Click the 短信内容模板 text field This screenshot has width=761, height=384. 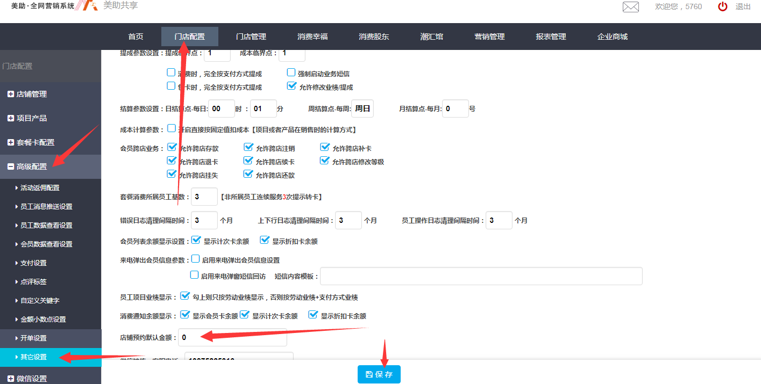click(x=481, y=276)
